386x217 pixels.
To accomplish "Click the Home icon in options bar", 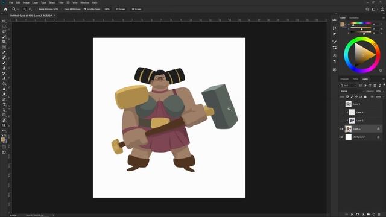I will pos(5,9).
